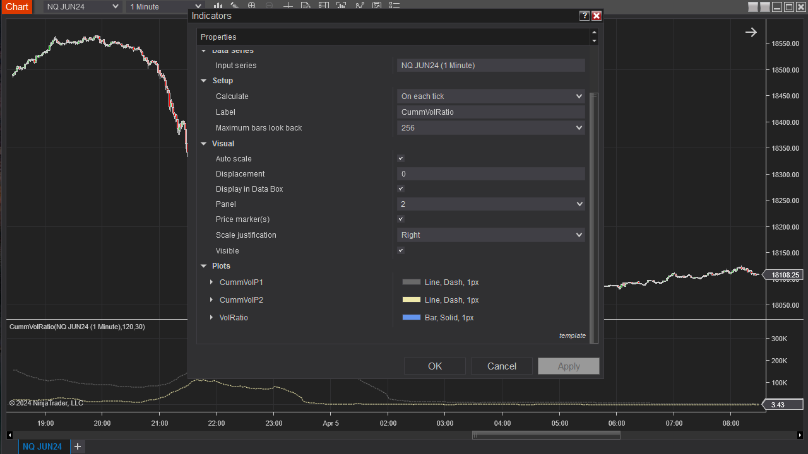Activate the cross hair pointer icon

(288, 6)
